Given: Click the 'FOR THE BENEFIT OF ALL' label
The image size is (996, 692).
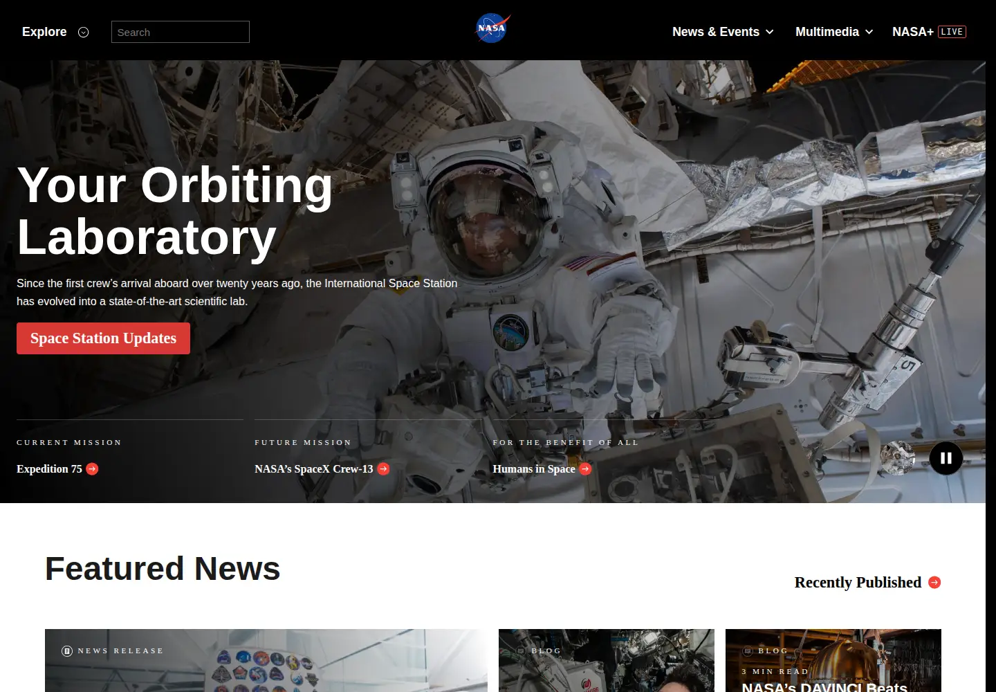Looking at the screenshot, I should [566, 442].
